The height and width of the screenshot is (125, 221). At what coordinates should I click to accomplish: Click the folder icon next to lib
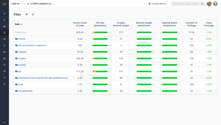pyautogui.click(x=16, y=71)
